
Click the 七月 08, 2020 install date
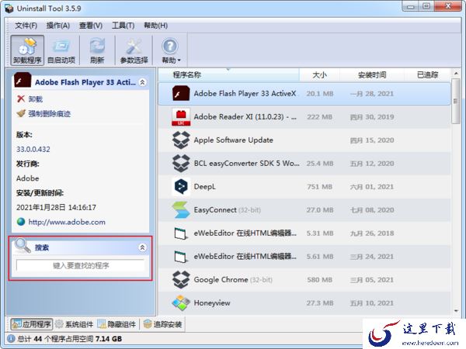pyautogui.click(x=372, y=210)
